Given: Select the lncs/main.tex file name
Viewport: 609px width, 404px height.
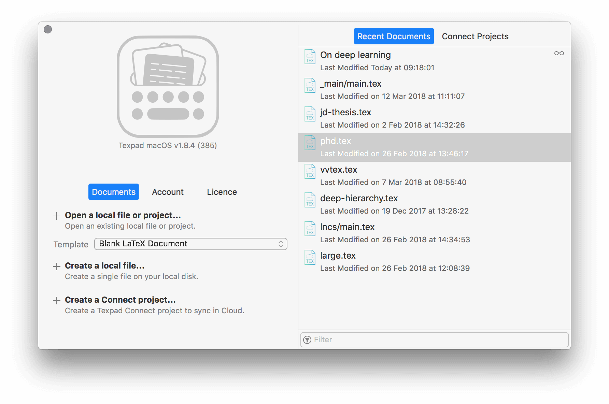Looking at the screenshot, I should (x=347, y=227).
